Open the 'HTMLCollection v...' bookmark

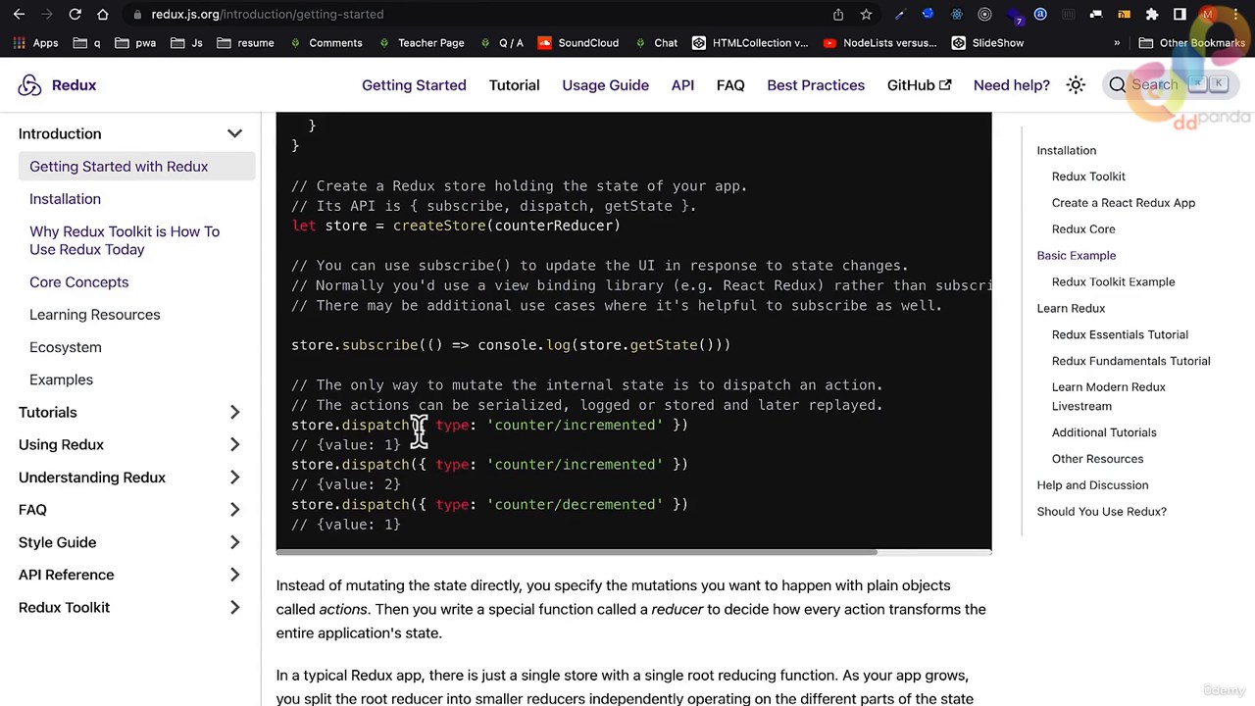750,43
